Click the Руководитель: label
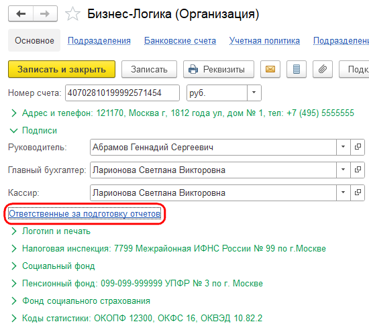 pos(38,147)
